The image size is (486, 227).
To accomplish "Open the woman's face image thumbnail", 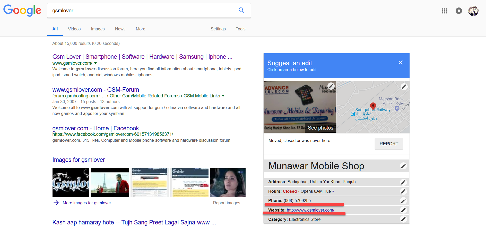I will coord(228,182).
